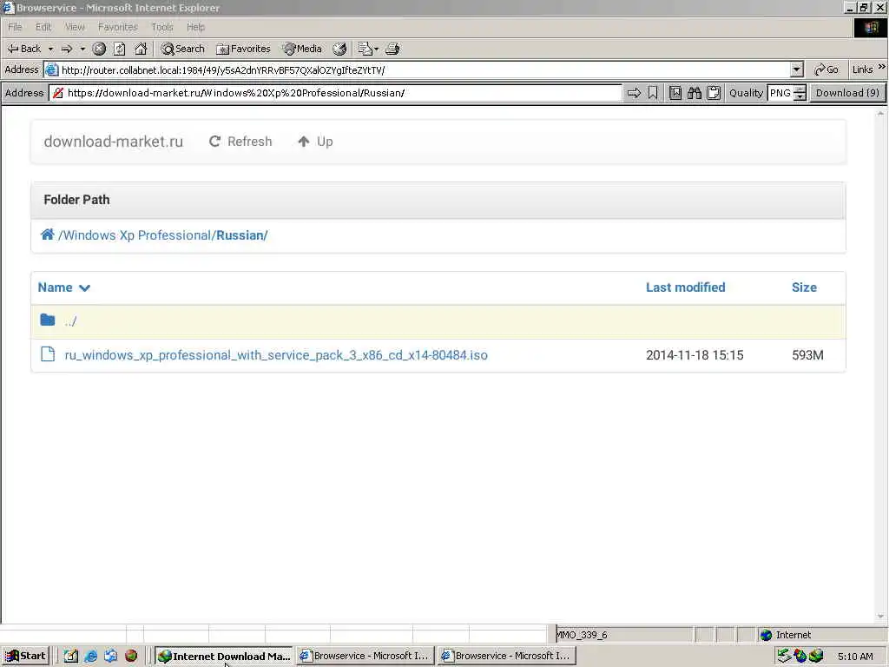Click the IE address bar with router.collabnet.local URL
This screenshot has width=889, height=667.
tap(417, 69)
